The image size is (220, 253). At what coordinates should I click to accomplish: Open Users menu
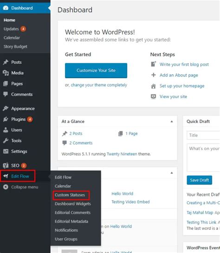tap(17, 130)
